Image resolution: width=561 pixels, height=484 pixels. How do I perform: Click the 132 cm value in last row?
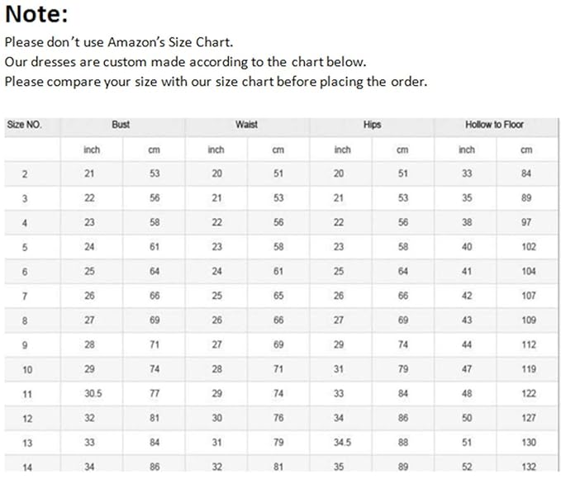529,467
